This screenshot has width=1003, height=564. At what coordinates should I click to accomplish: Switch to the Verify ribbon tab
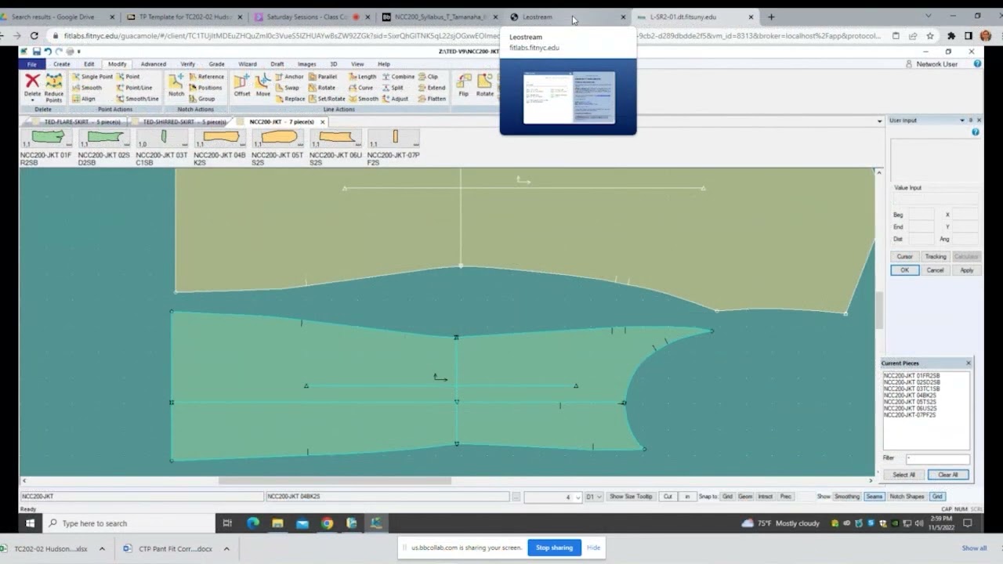[188, 64]
